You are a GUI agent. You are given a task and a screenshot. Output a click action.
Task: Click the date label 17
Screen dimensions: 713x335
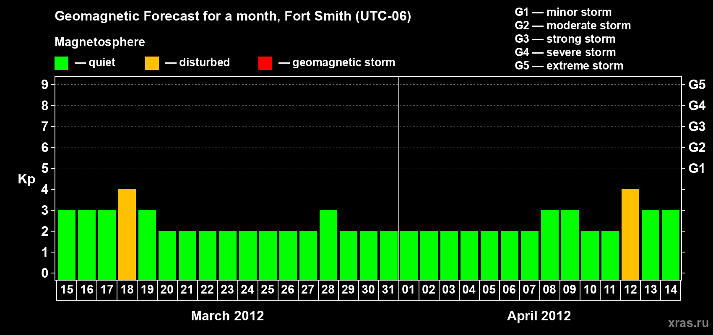click(107, 290)
